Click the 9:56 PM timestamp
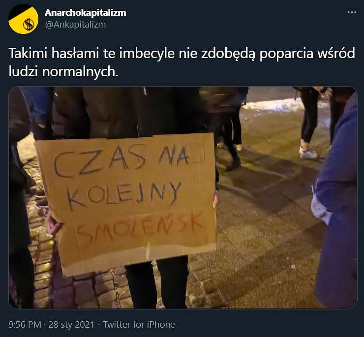Image resolution: width=364 pixels, height=337 pixels. (x=25, y=325)
